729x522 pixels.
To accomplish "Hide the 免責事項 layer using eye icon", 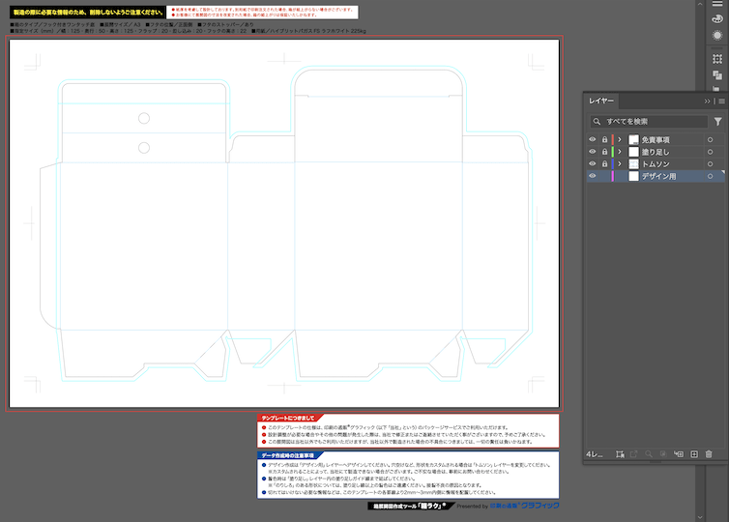I will pyautogui.click(x=593, y=140).
